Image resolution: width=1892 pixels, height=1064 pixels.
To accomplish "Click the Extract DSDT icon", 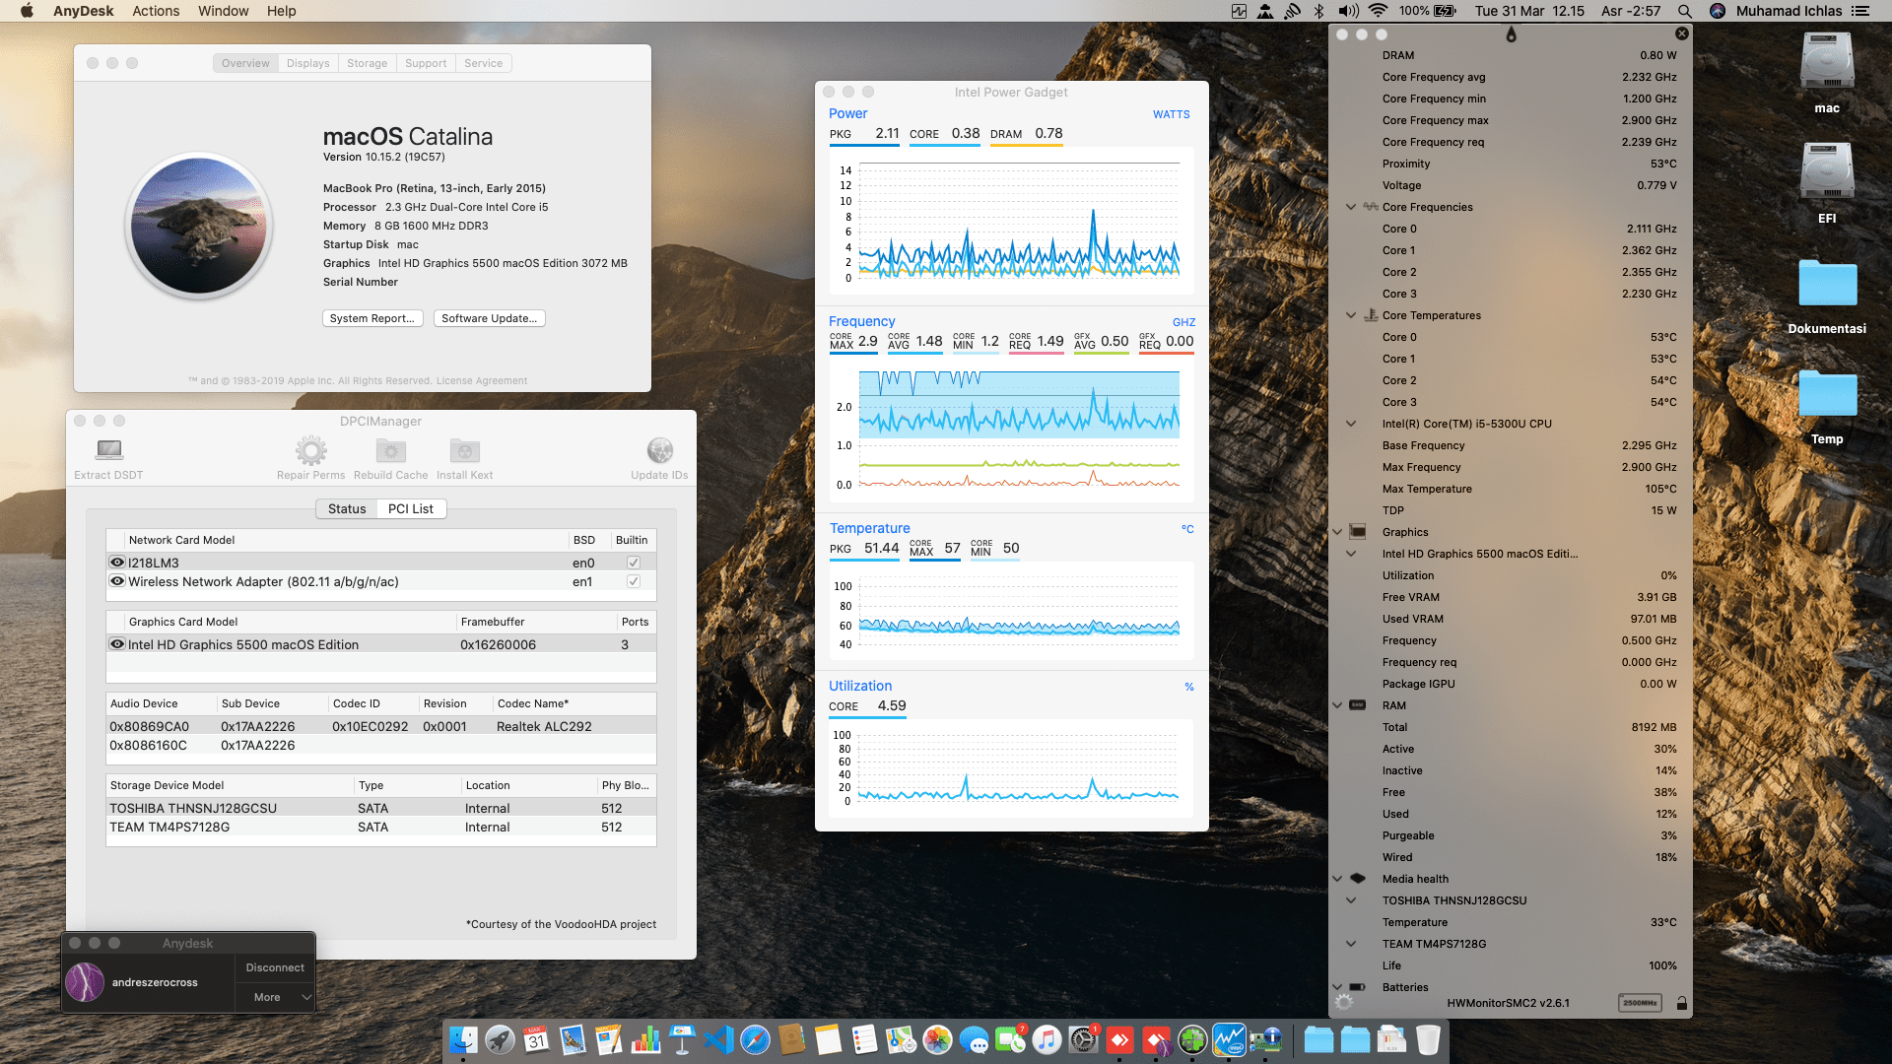I will tap(108, 451).
